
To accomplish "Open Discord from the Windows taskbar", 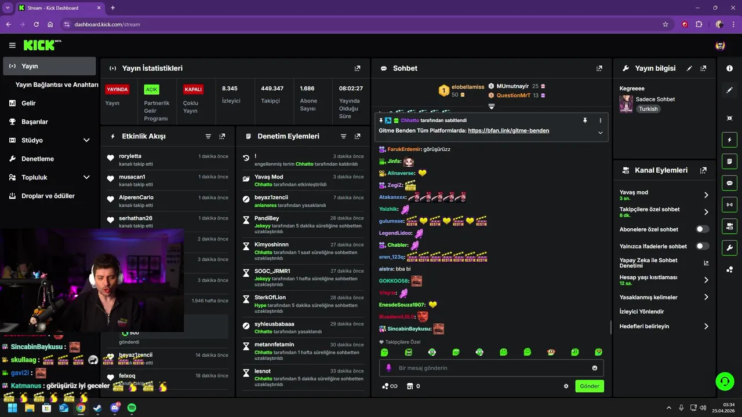I will [115, 408].
